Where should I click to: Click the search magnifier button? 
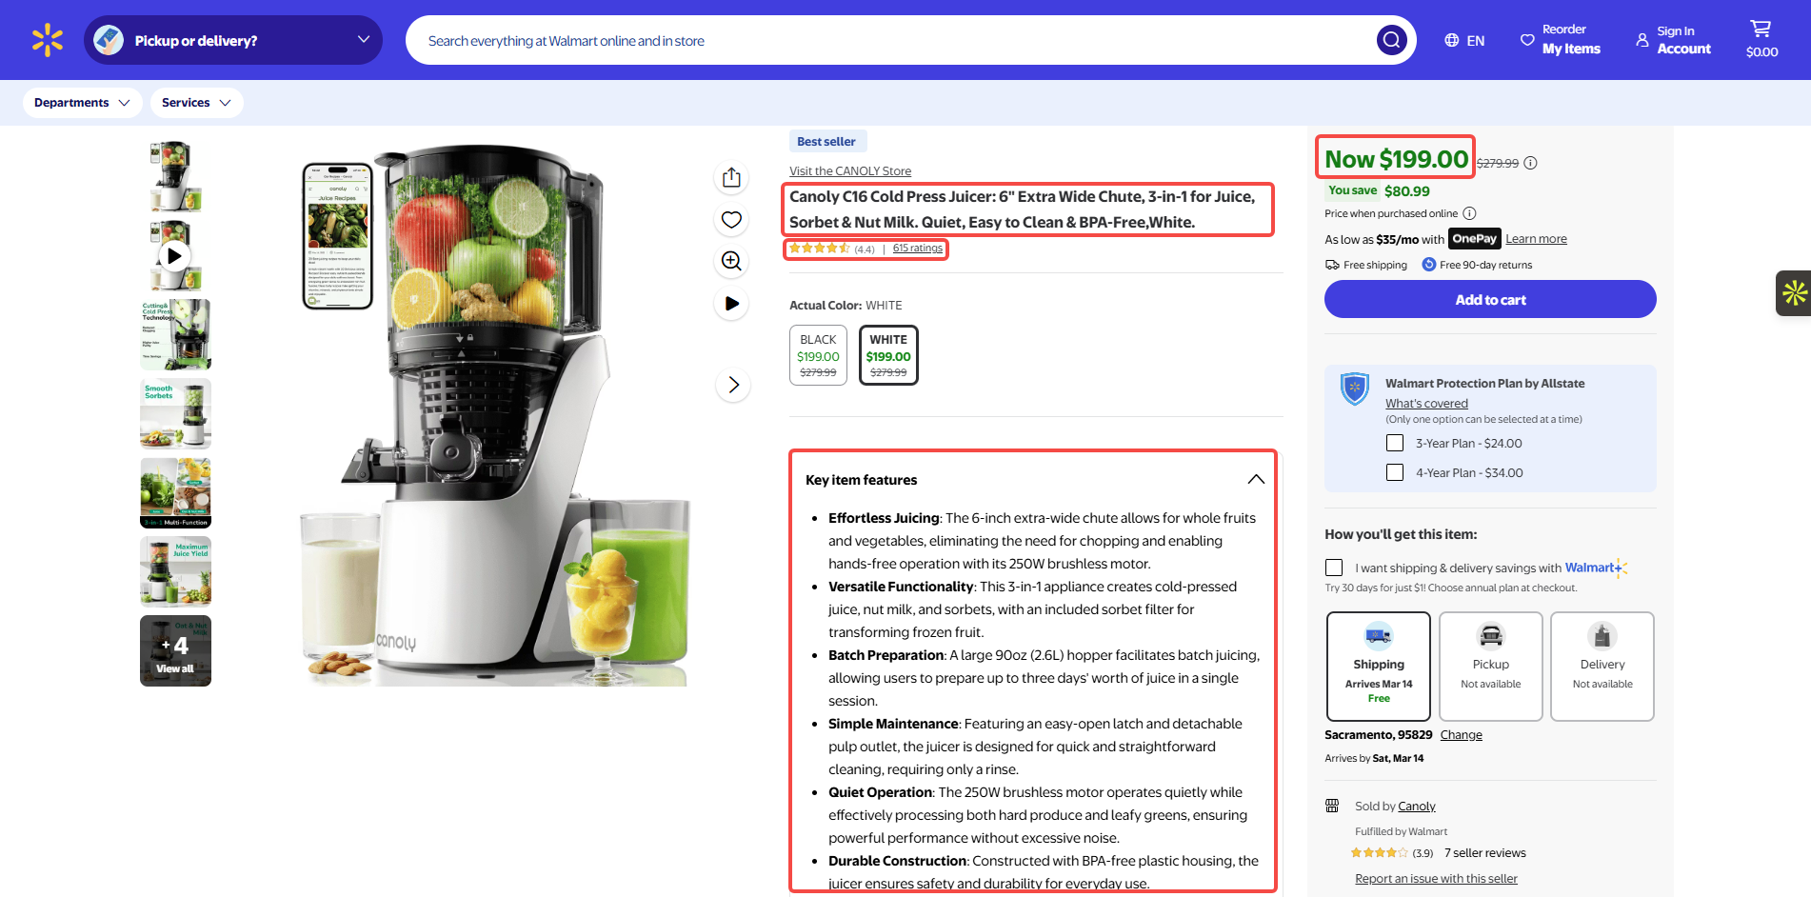(x=1391, y=40)
